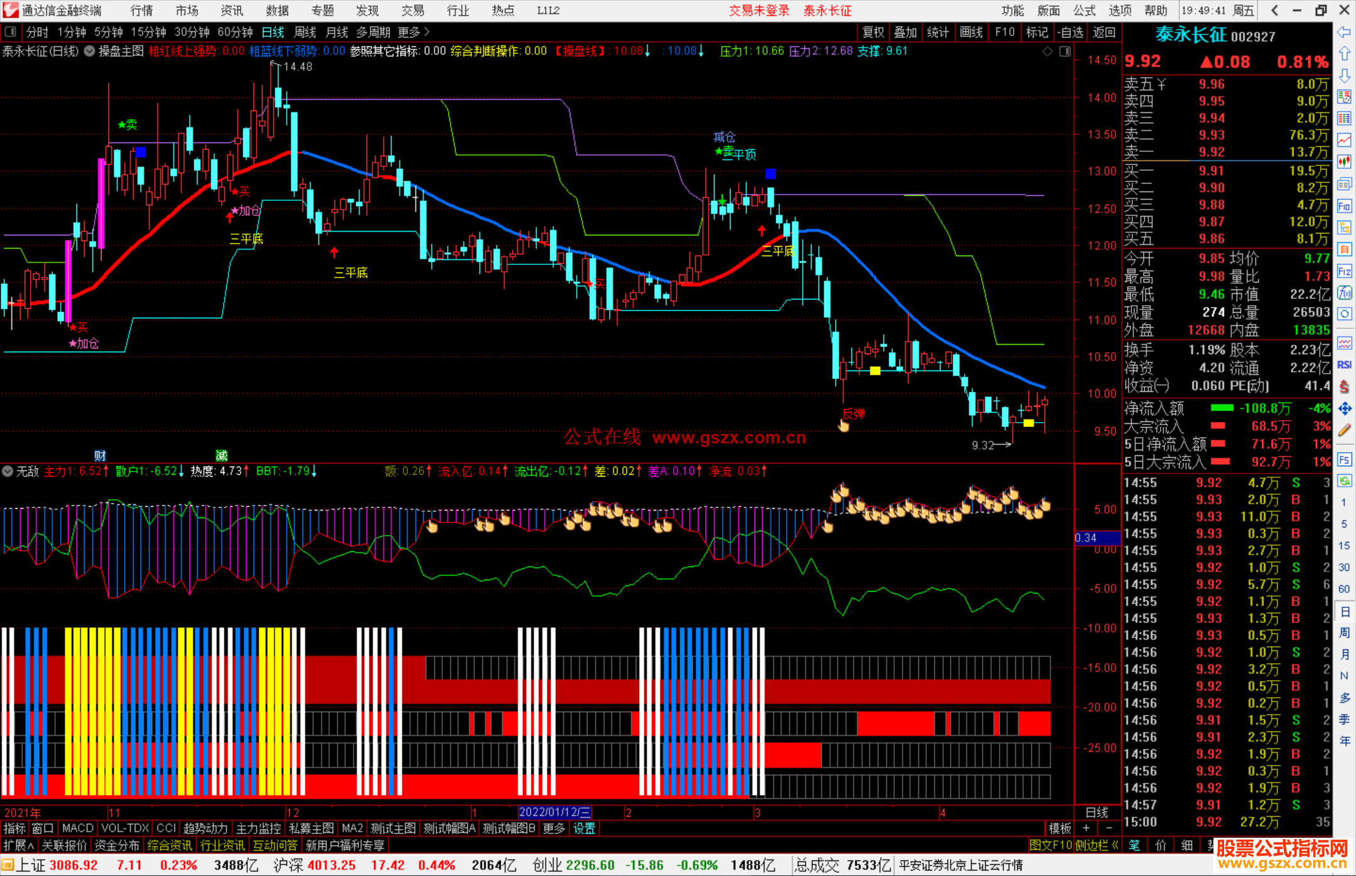Click 交易未登录 login link
This screenshot has height=876, width=1356.
pyautogui.click(x=759, y=11)
